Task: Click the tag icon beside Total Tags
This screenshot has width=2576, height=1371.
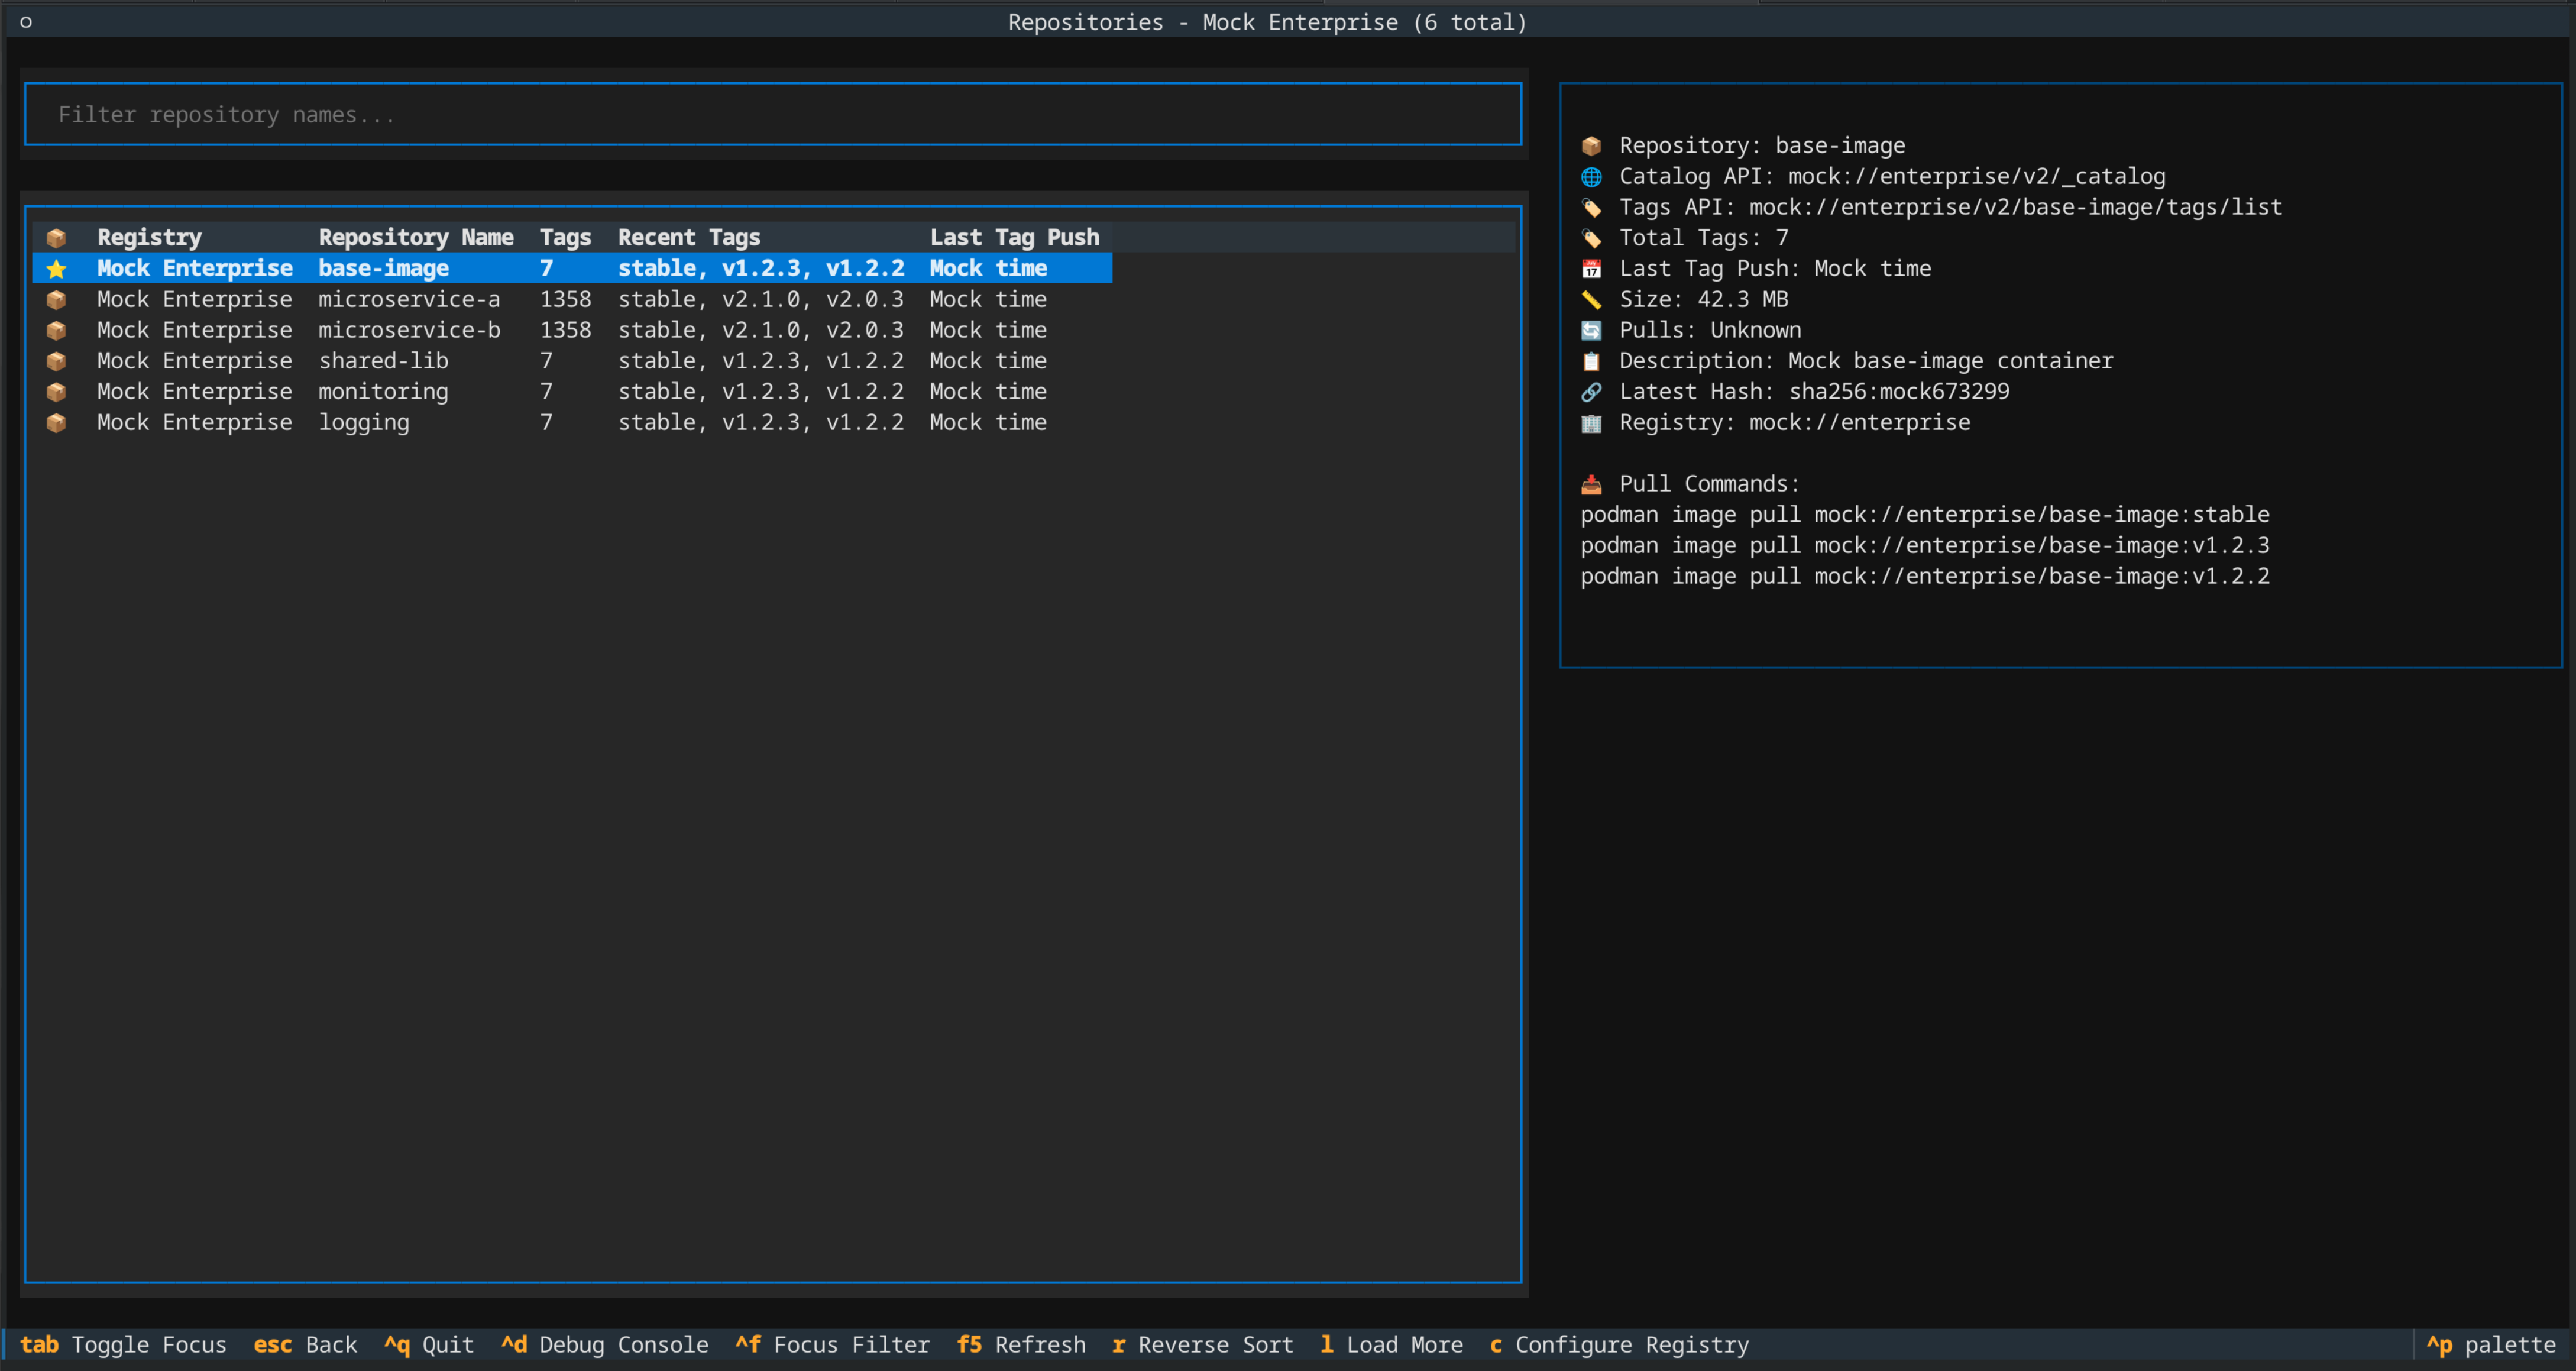Action: click(1592, 238)
